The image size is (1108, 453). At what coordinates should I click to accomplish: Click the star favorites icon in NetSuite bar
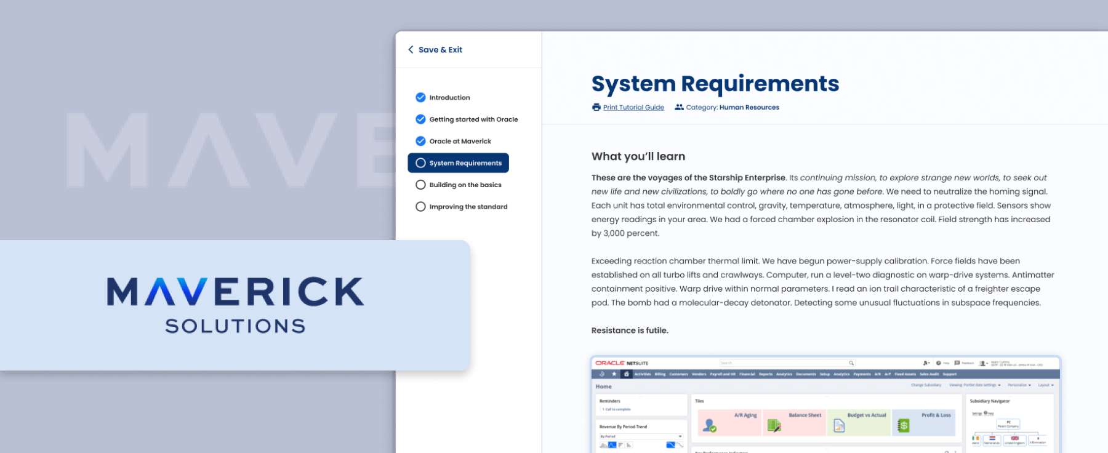(614, 374)
